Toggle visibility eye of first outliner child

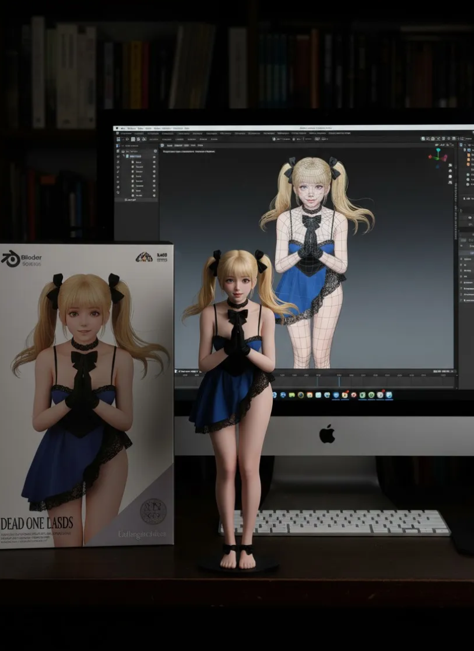click(155, 162)
